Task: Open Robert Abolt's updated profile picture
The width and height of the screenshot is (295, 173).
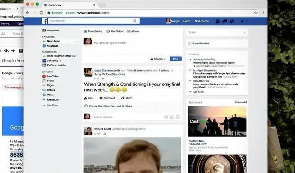Action: tap(132, 155)
